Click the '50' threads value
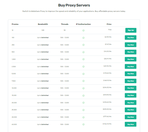148x132 pixels. (x=65, y=30)
